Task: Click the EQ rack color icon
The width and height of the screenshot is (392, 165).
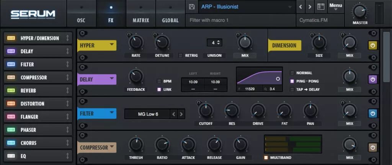Action: [x=11, y=156]
